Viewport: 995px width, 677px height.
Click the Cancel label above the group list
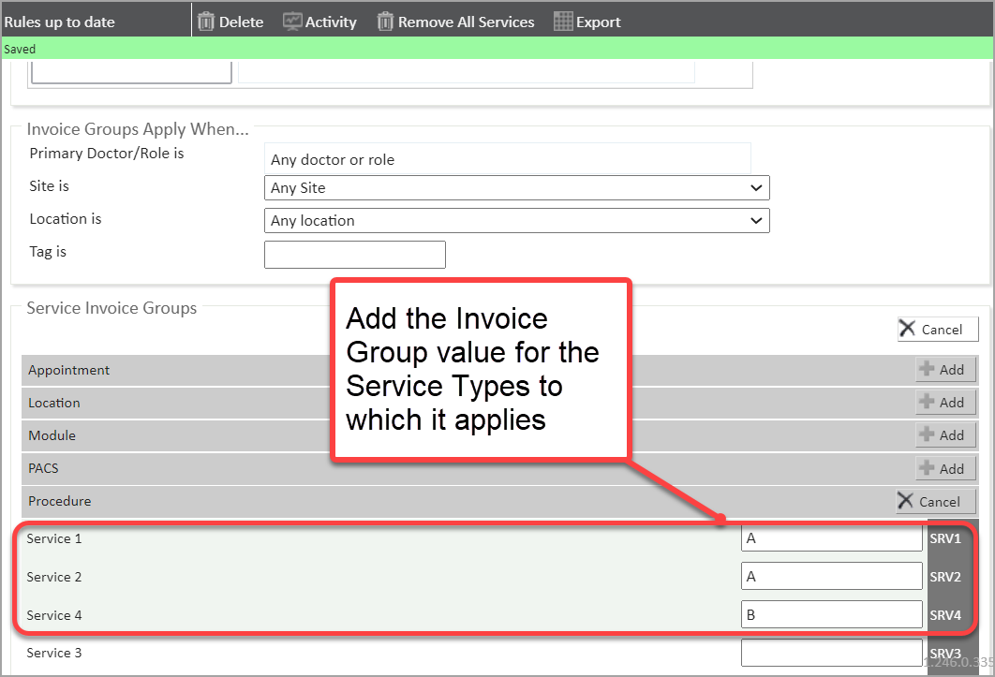click(x=942, y=330)
